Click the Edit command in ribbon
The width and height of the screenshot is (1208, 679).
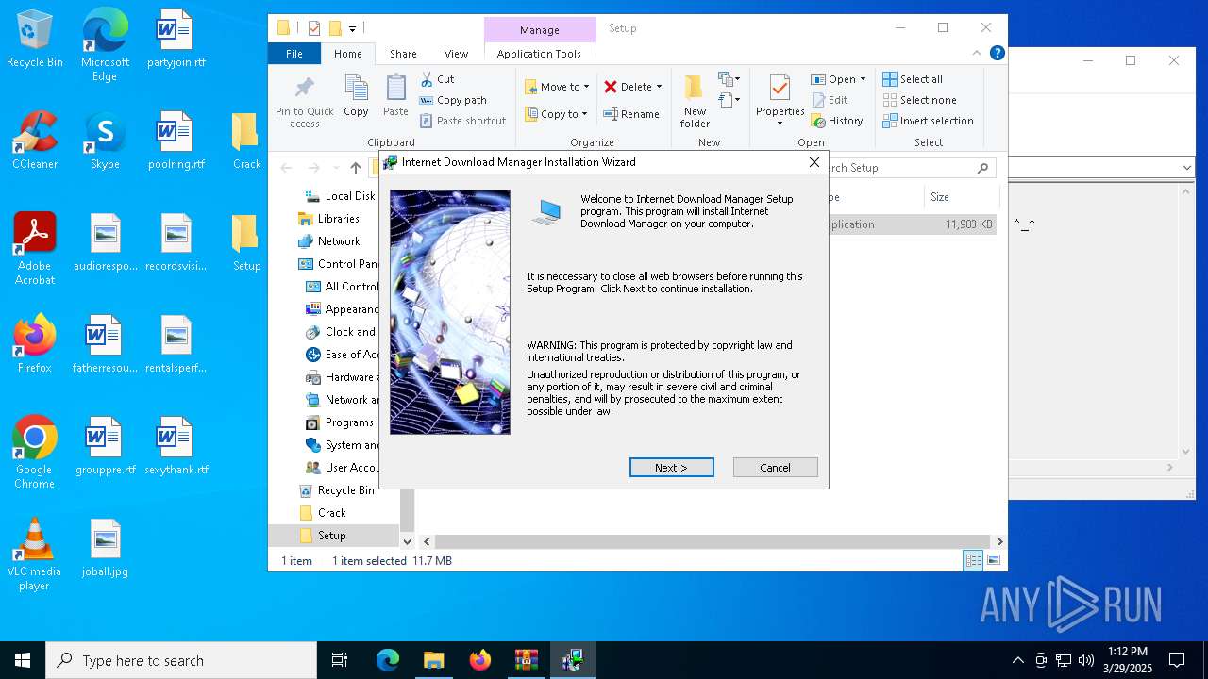pos(830,100)
